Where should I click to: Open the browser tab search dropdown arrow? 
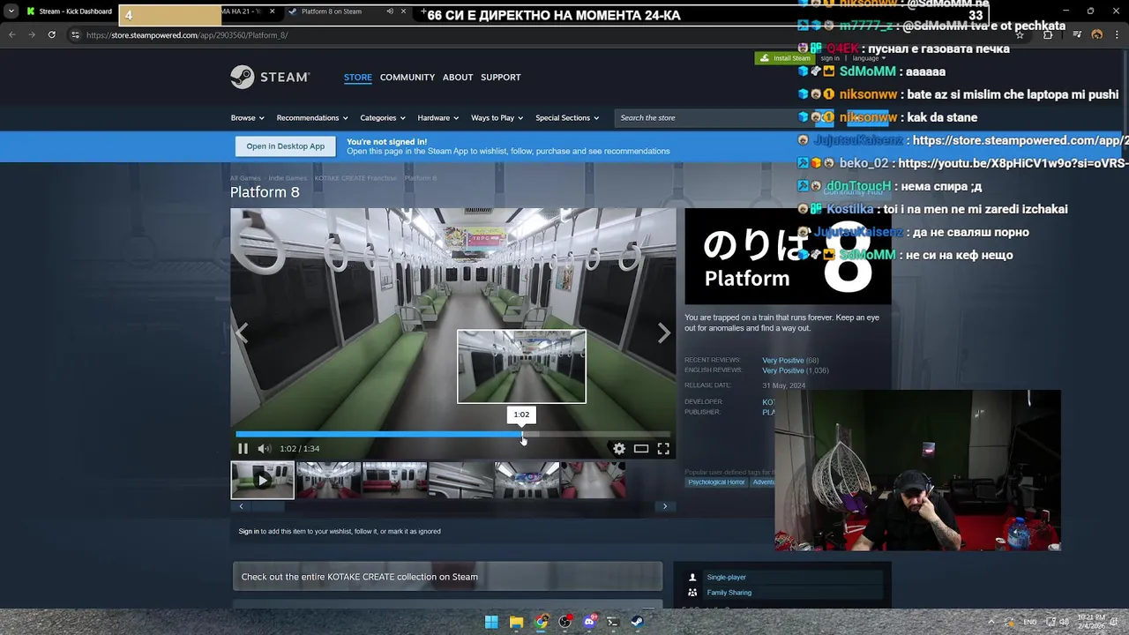11,11
